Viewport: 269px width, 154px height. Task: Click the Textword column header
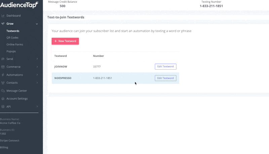click(61, 56)
